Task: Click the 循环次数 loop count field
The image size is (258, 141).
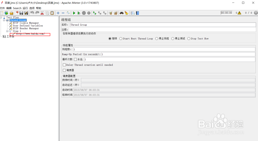Action: pos(170,59)
